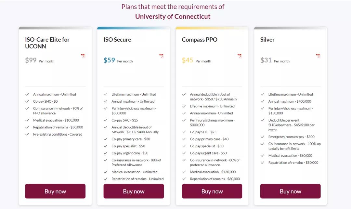
Task: Purchase the Compass PPO plan
Action: tap(212, 191)
